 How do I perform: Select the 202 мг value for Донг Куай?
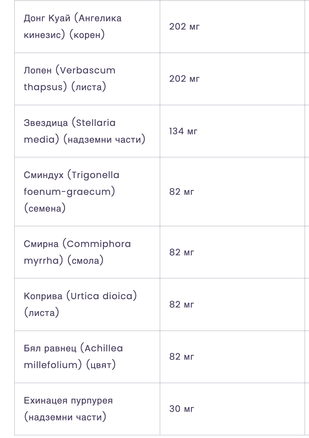[184, 27]
